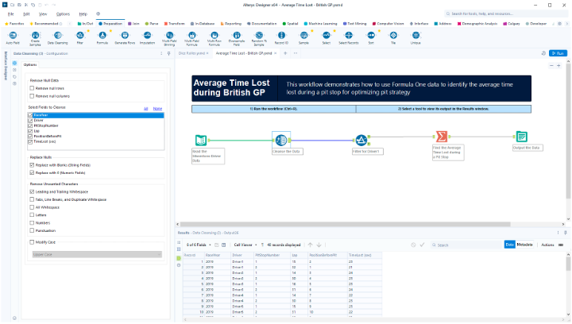Viewport: 572px width, 324px height.
Task: Open the Options menu
Action: pos(63,13)
